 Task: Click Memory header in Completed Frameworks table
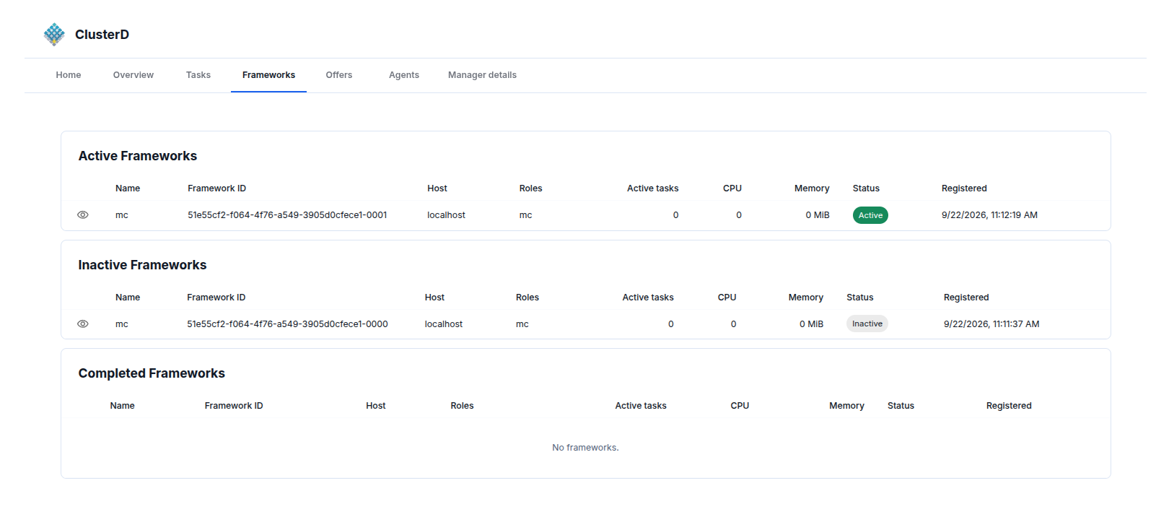click(846, 406)
